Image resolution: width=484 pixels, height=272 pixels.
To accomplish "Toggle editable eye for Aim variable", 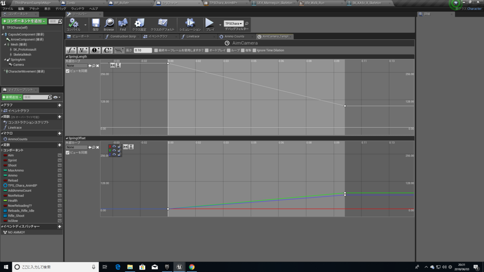I will [x=60, y=155].
